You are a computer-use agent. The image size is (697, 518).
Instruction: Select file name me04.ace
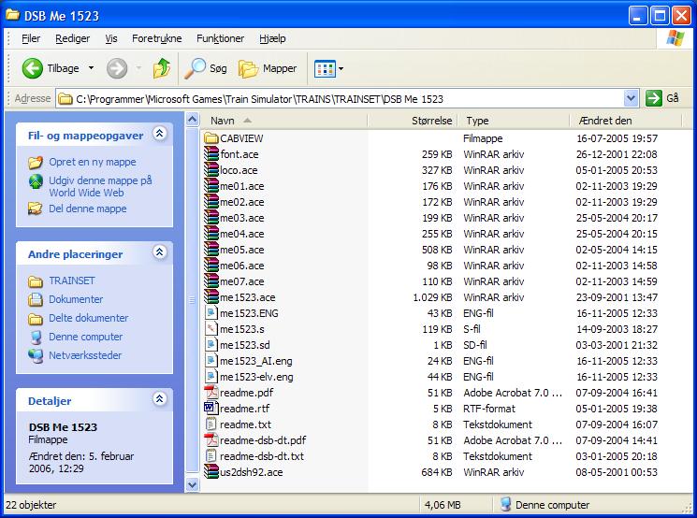coord(241,234)
